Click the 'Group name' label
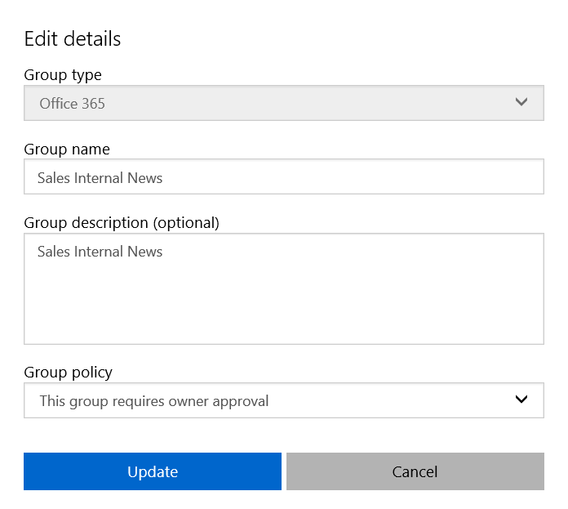The width and height of the screenshot is (568, 509). 67,150
